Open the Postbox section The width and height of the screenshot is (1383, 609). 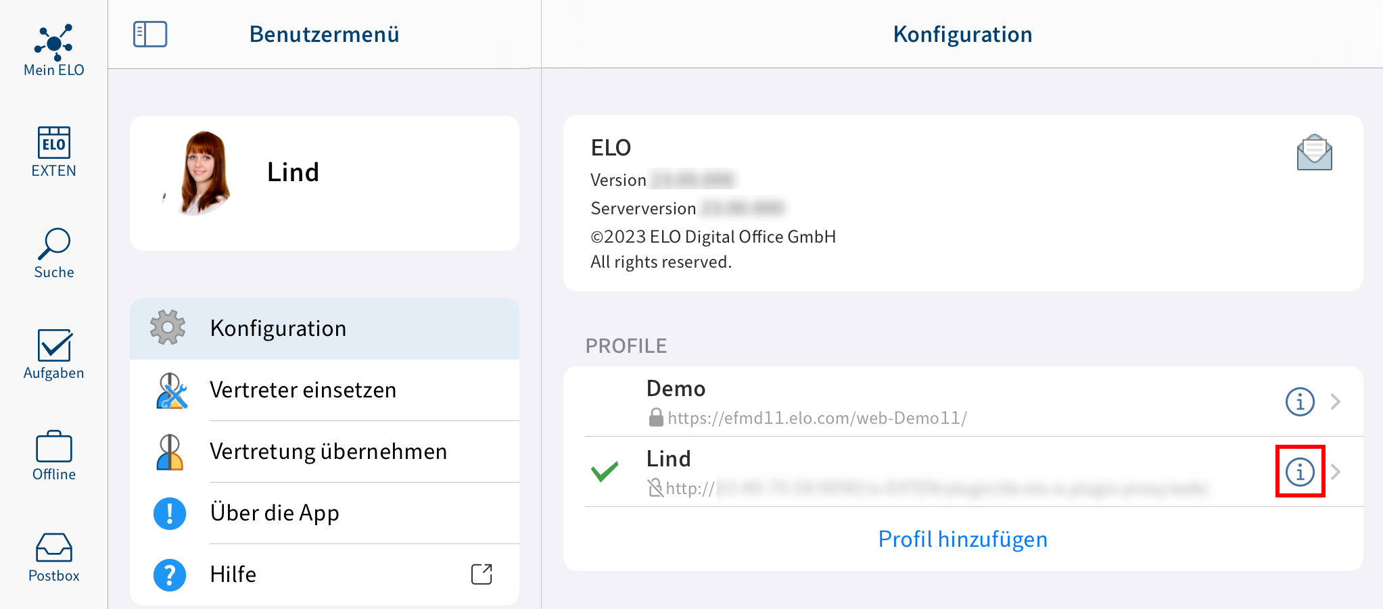tap(54, 558)
